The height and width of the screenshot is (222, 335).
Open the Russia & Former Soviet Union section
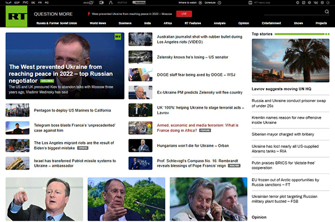56,23
